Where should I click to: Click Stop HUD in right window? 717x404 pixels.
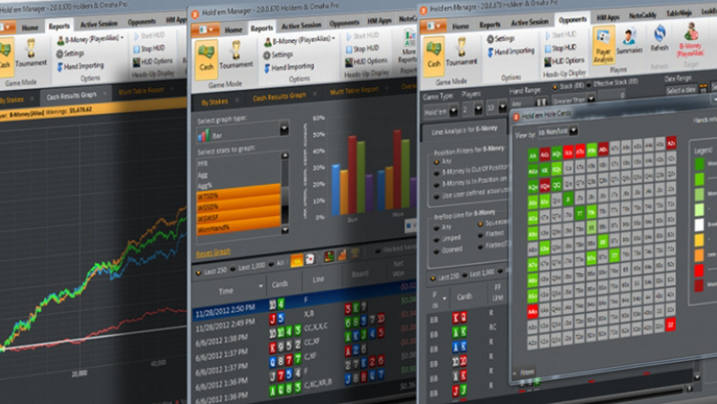click(x=561, y=47)
